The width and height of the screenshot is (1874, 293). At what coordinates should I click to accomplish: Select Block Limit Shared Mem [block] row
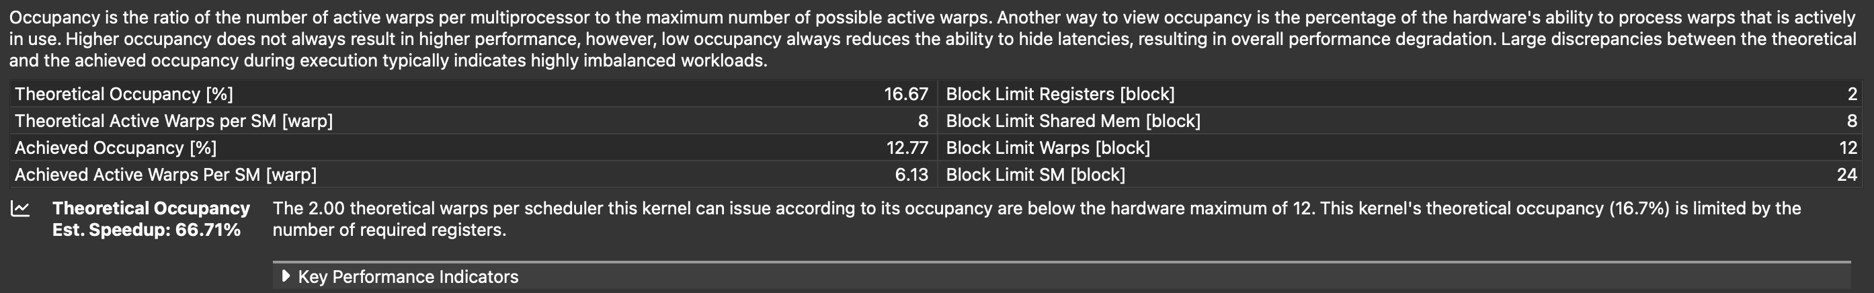click(x=1073, y=122)
